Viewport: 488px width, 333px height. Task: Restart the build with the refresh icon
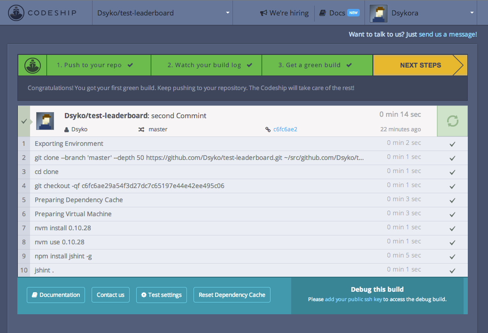[x=452, y=121]
